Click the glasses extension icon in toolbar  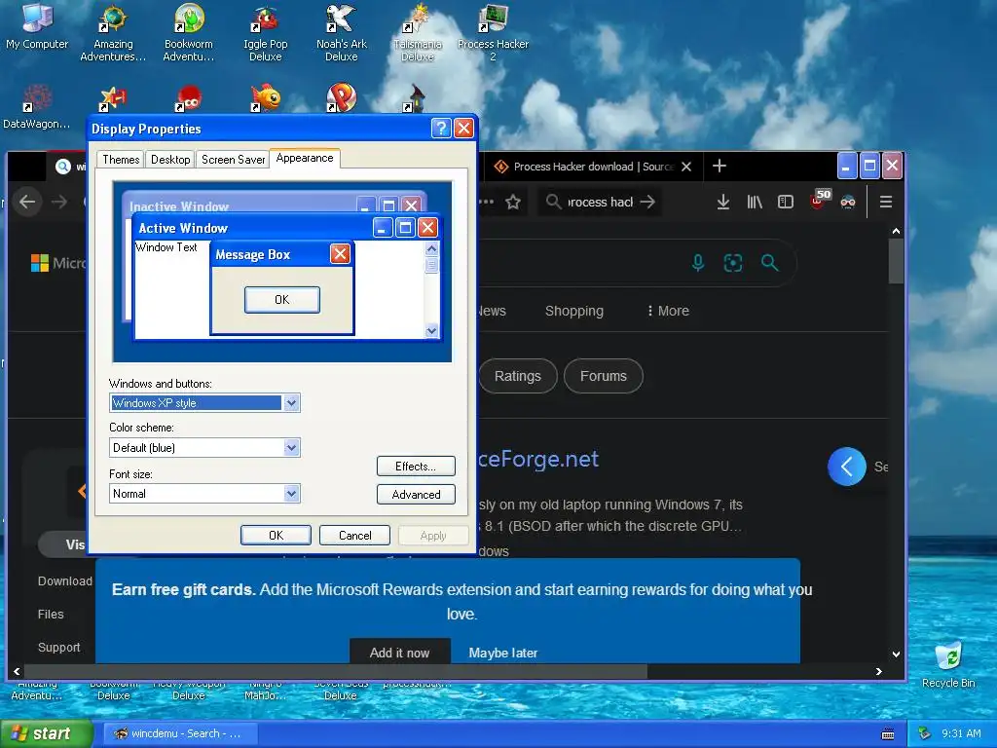pyautogui.click(x=848, y=203)
